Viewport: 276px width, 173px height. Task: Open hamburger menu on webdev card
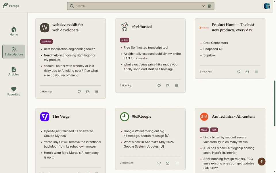click(97, 92)
